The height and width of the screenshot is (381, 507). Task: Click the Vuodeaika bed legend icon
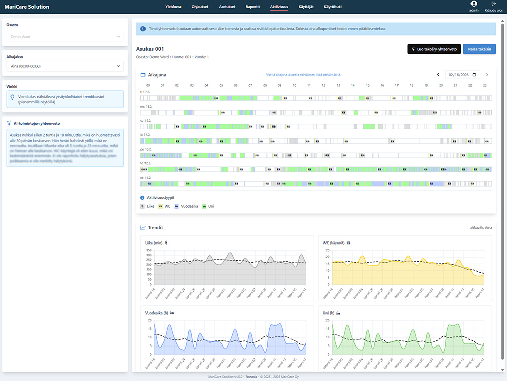177,206
